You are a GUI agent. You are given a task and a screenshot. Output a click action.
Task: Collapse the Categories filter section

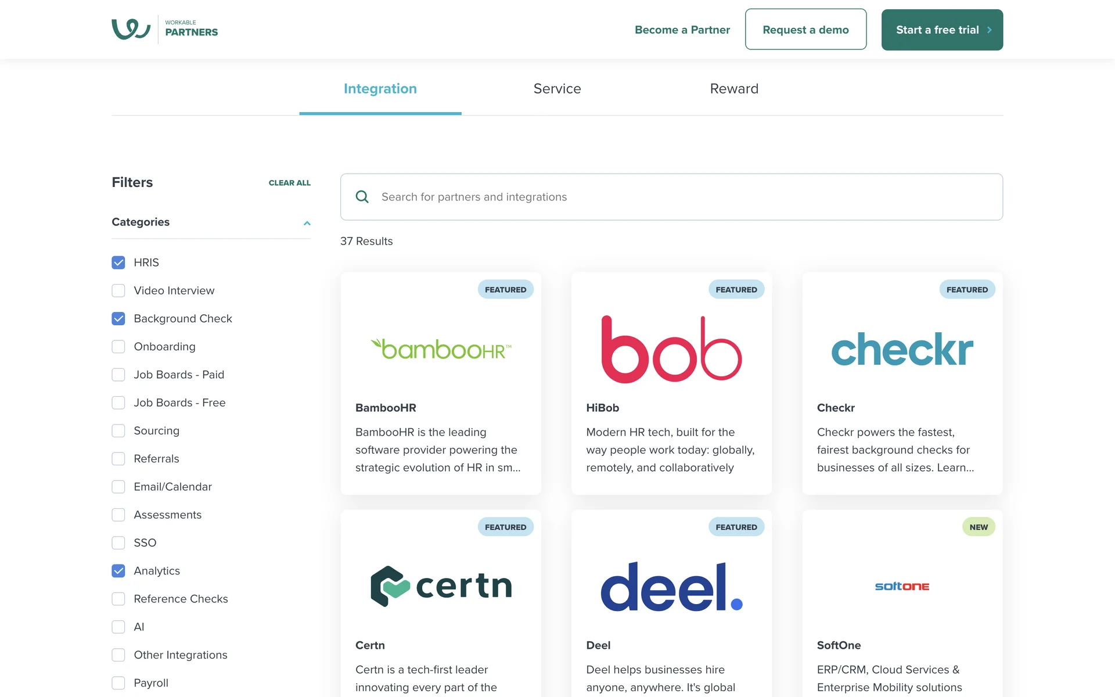point(307,223)
